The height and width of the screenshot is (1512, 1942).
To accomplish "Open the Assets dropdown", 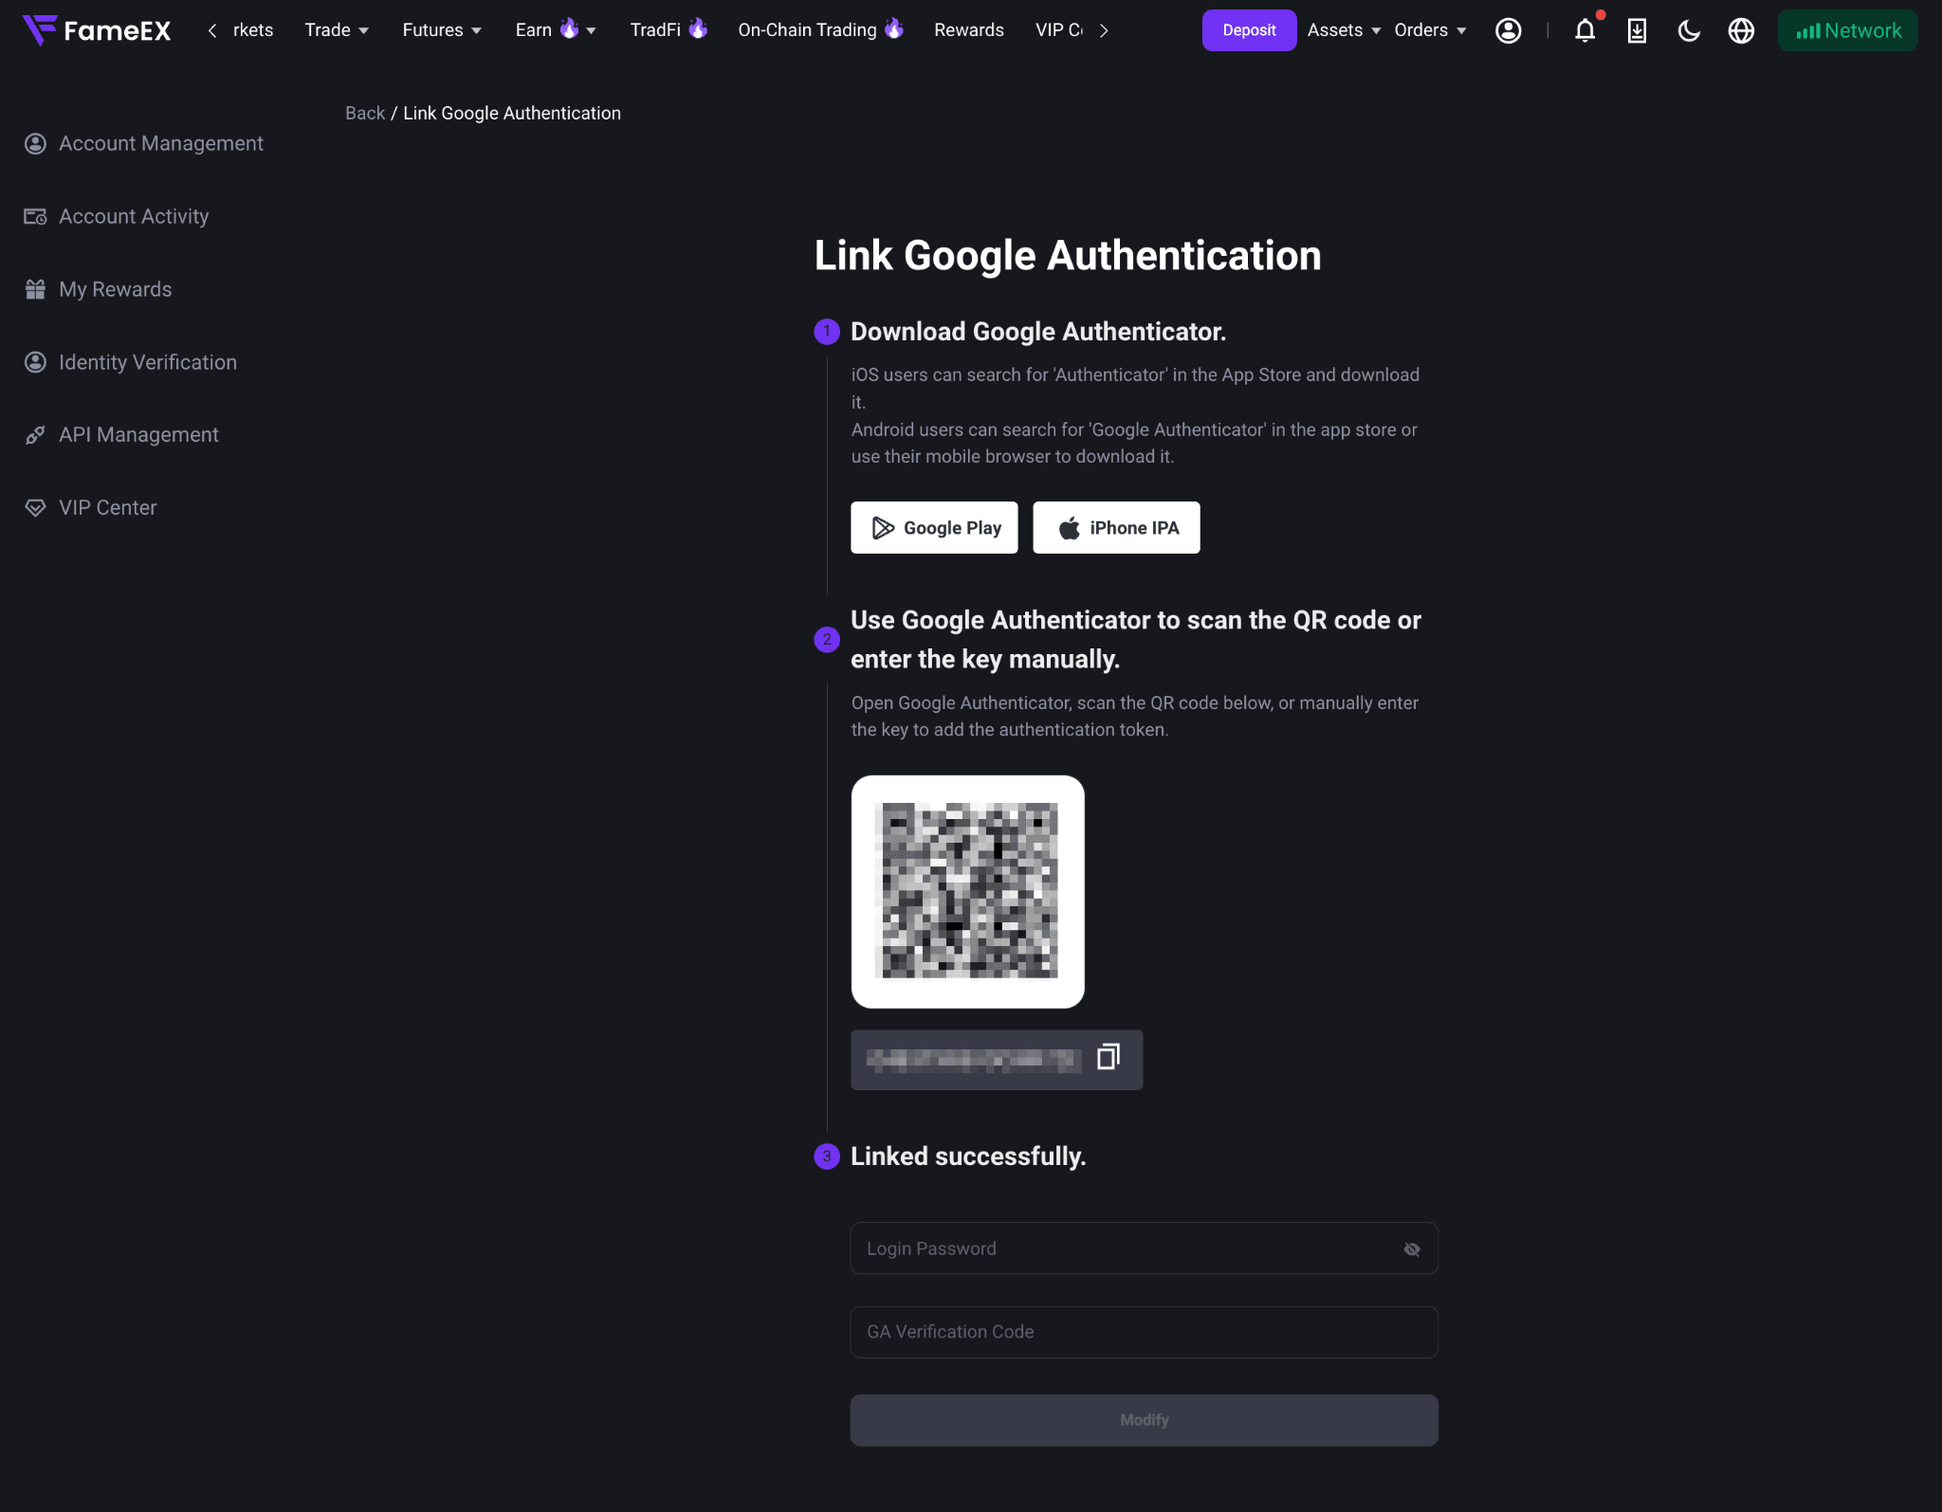I will [1344, 30].
